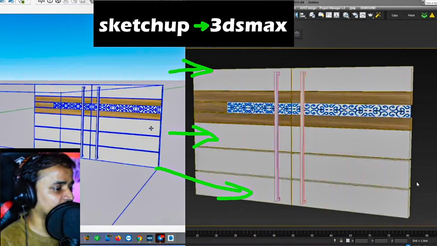This screenshot has height=246, width=437.
Task: Open the Rendered Frame Window icon
Action: tap(363, 15)
